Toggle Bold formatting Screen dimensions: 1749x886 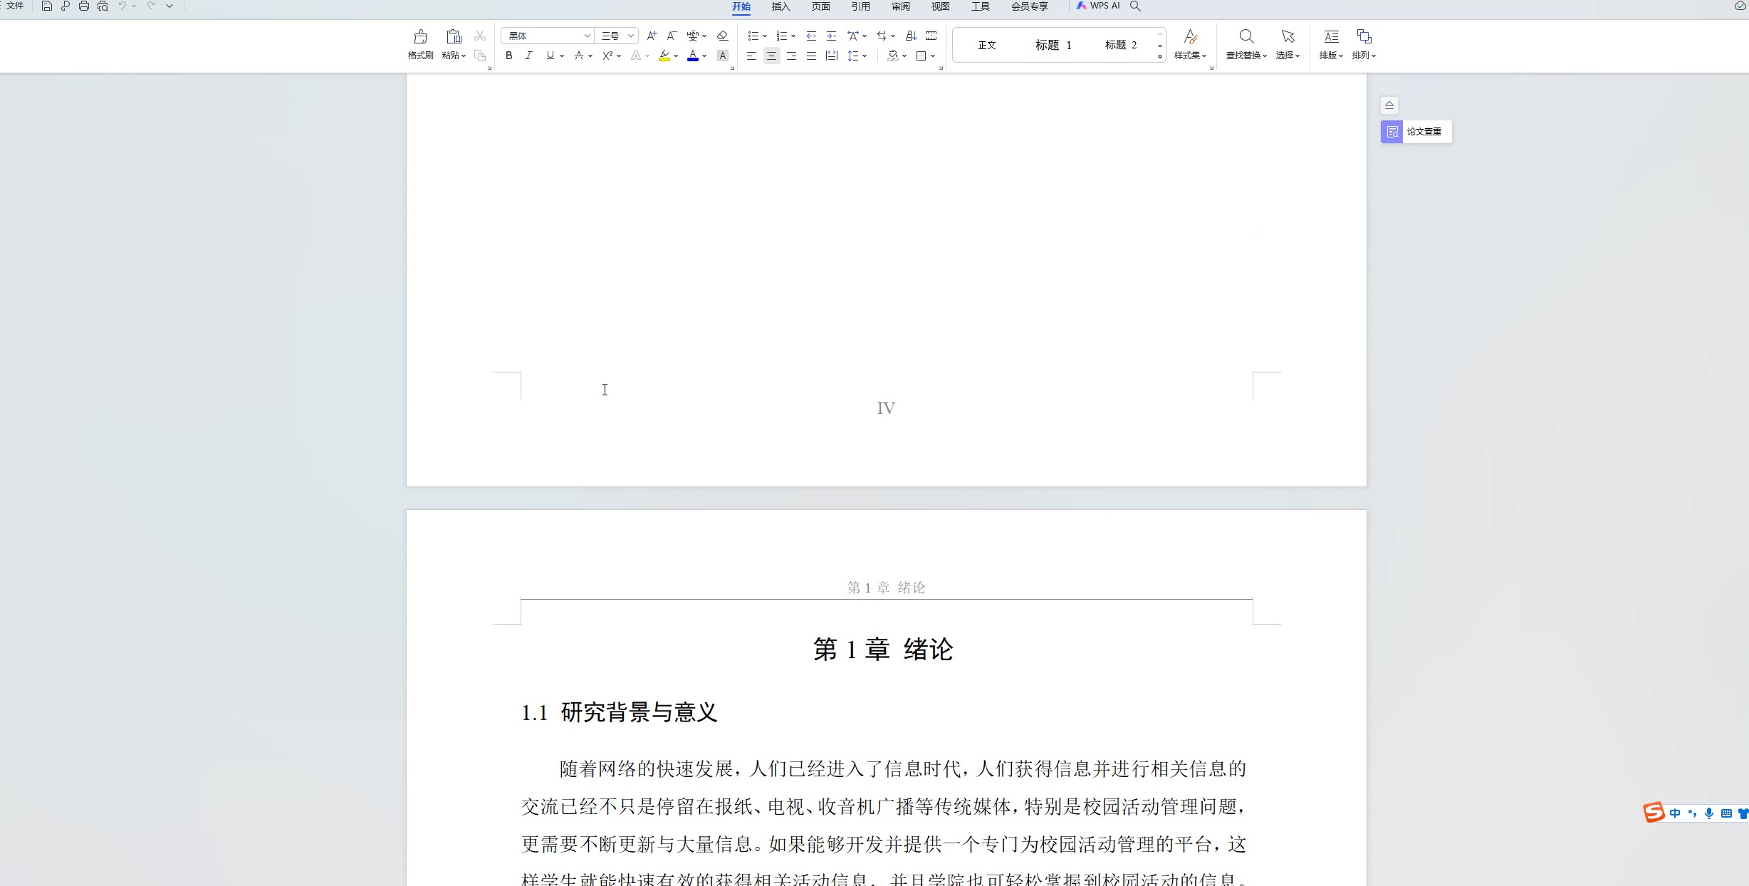coord(508,56)
